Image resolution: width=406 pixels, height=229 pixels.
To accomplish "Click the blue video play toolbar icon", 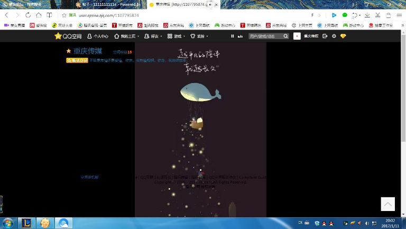I will [x=334, y=15].
